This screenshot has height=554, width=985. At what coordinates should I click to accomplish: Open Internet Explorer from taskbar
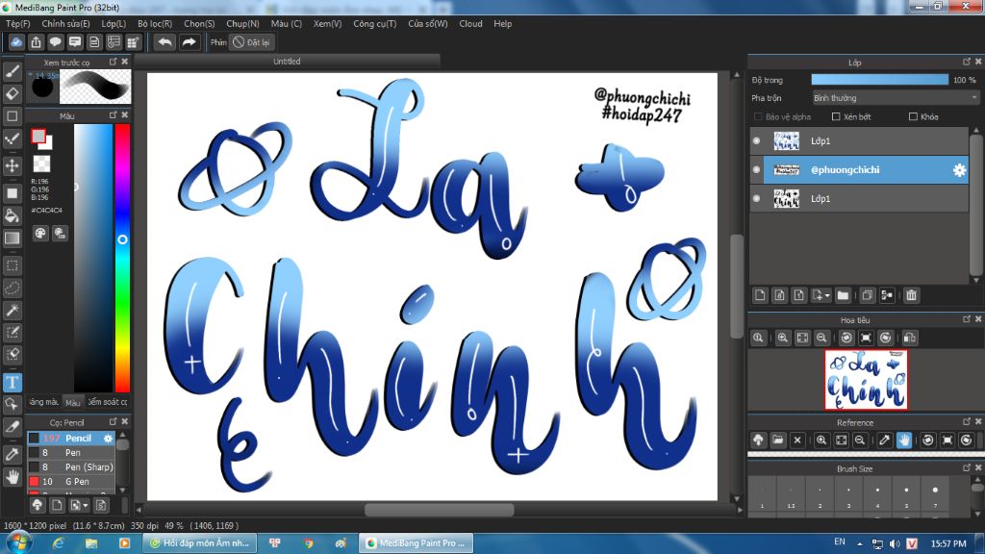tap(59, 542)
